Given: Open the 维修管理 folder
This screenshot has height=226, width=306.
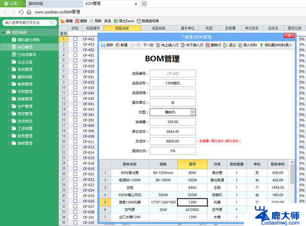Looking at the screenshot, I should click(22, 143).
